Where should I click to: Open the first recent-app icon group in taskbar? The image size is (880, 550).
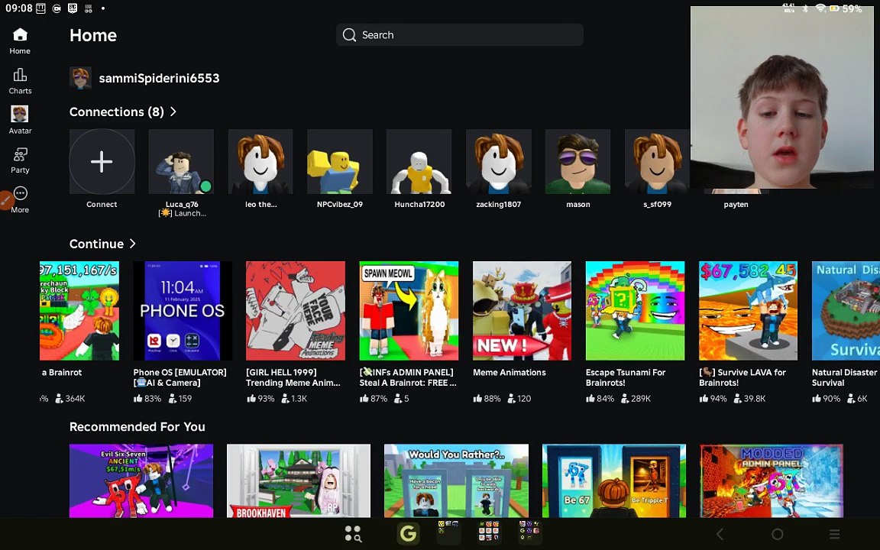pos(448,532)
